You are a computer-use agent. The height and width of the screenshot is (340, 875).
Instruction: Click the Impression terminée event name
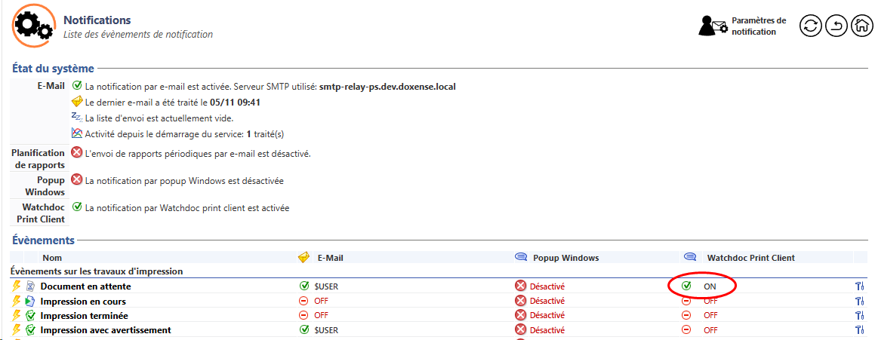84,316
